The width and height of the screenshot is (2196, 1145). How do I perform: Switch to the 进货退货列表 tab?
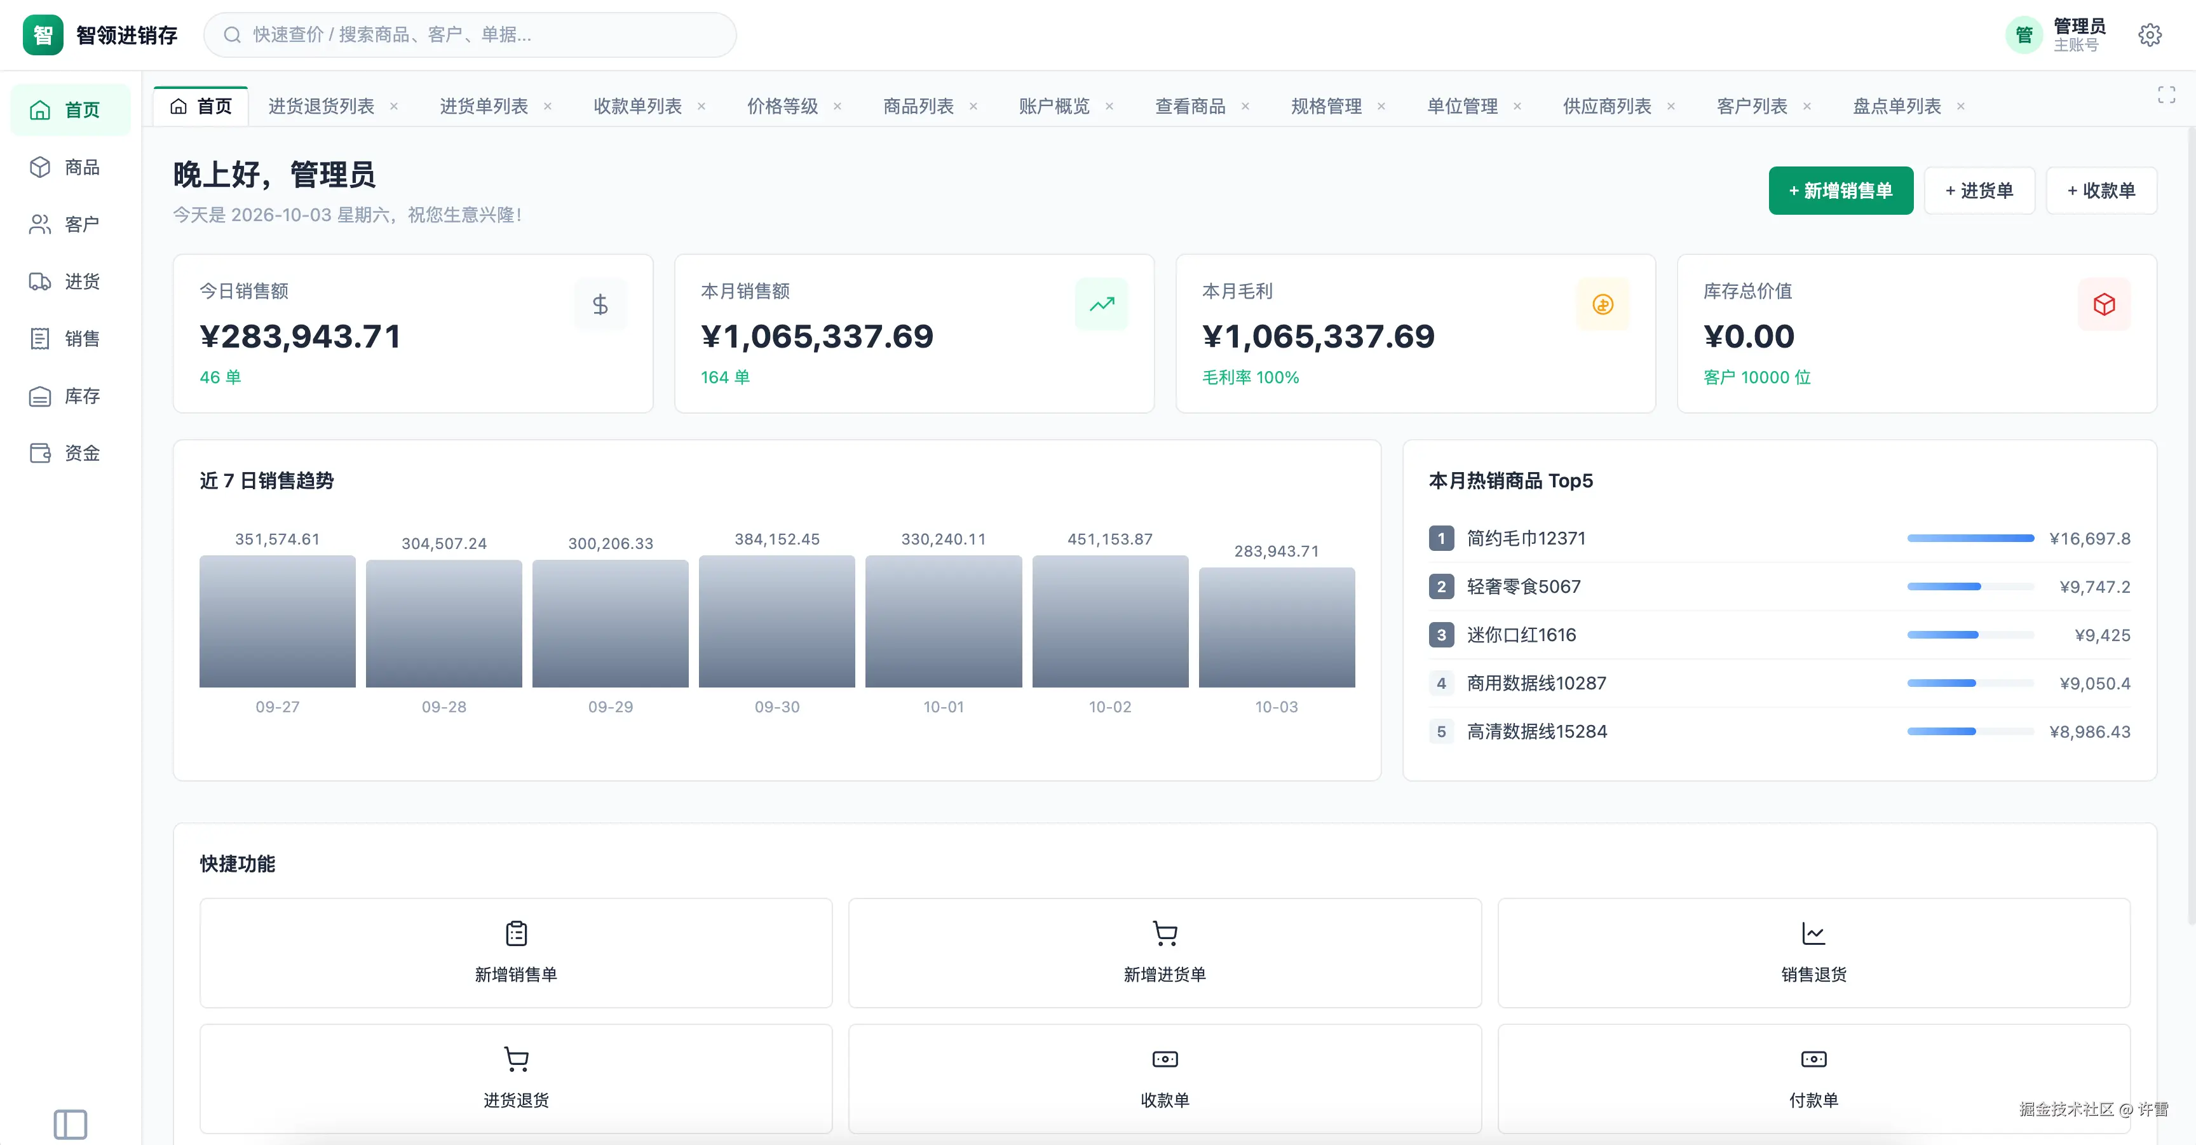point(322,105)
